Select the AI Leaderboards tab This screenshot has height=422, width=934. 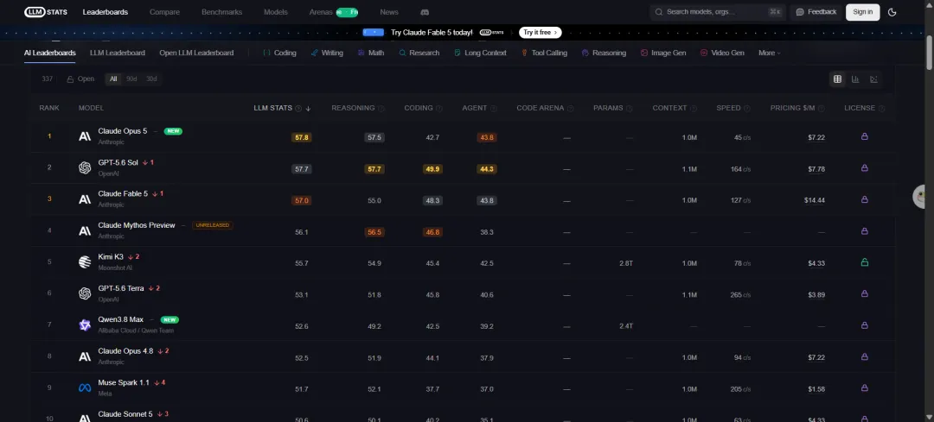coord(50,53)
